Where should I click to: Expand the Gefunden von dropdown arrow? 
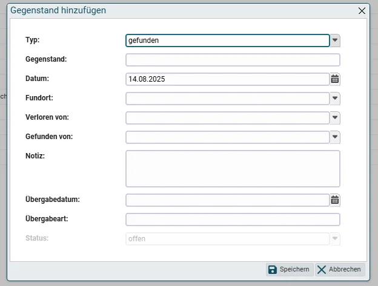[x=335, y=137]
